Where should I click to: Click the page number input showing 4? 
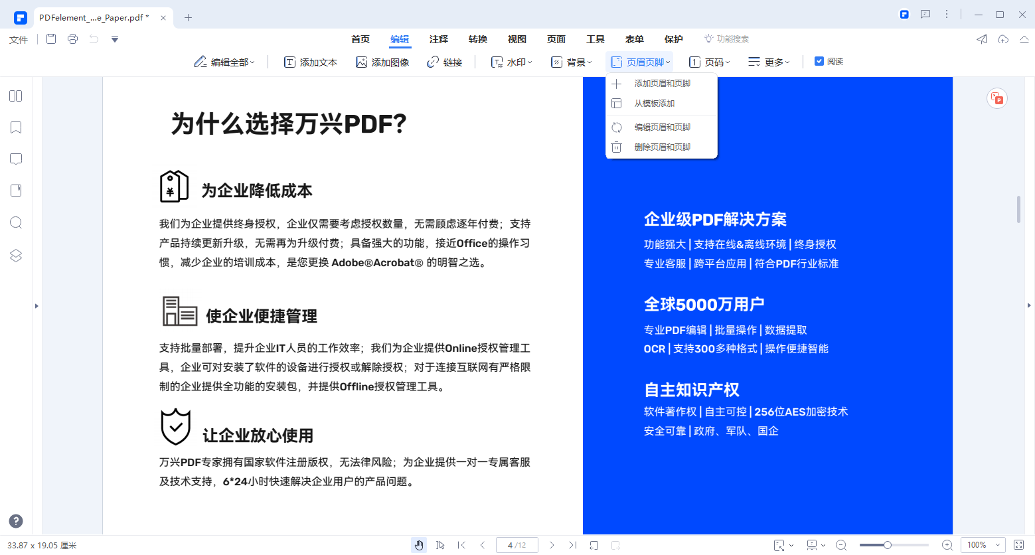[517, 544]
